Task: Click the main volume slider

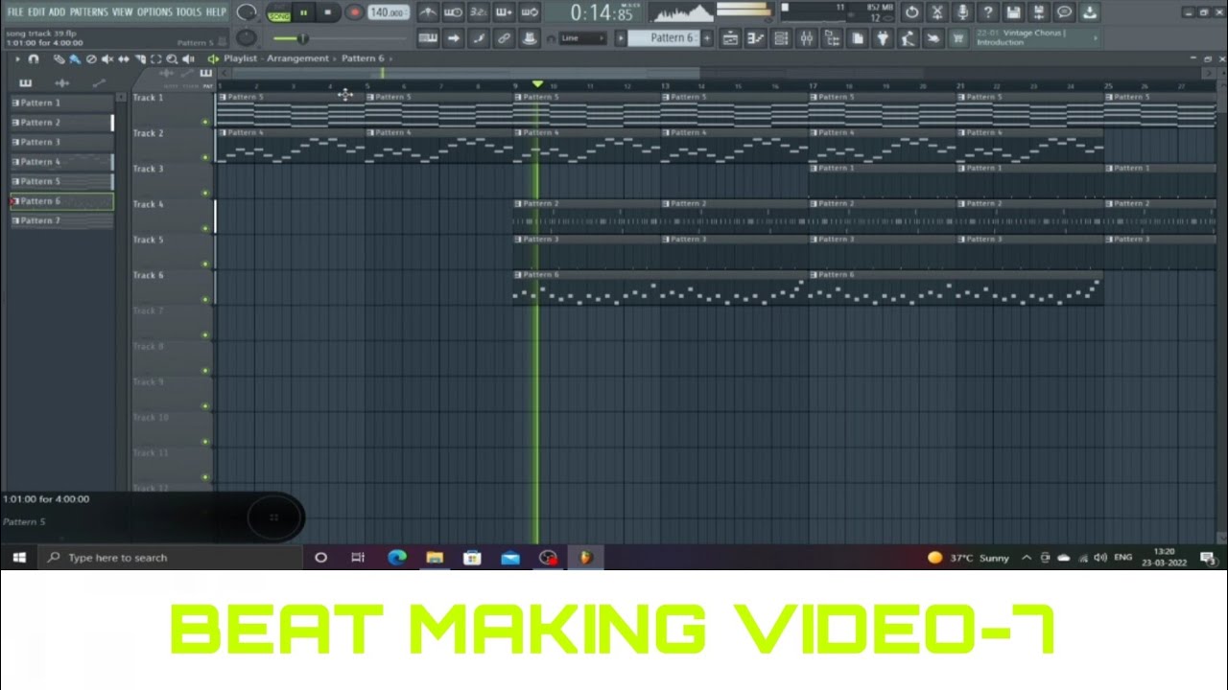Action: pyautogui.click(x=338, y=38)
